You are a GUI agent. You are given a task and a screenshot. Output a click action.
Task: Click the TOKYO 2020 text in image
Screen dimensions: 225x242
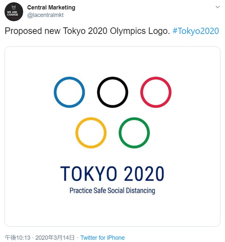pyautogui.click(x=112, y=174)
